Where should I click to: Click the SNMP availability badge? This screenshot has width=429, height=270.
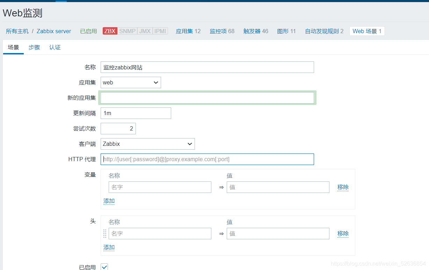[x=127, y=31]
